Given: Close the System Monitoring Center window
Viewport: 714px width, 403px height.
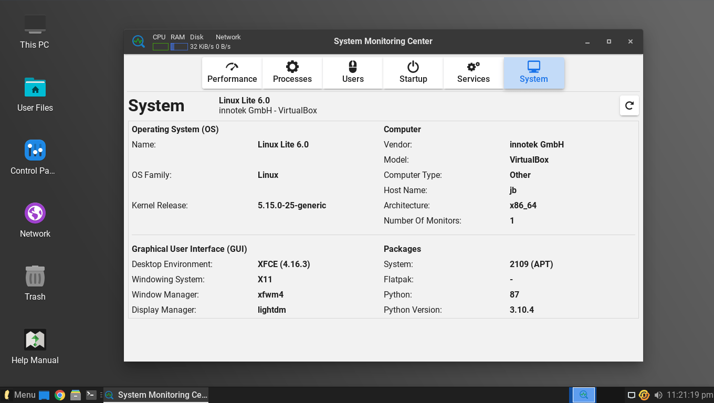Looking at the screenshot, I should coord(631,41).
